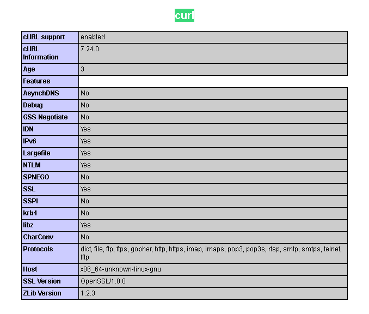
Task: Click the version value '7.24.0'
Action: click(x=90, y=49)
